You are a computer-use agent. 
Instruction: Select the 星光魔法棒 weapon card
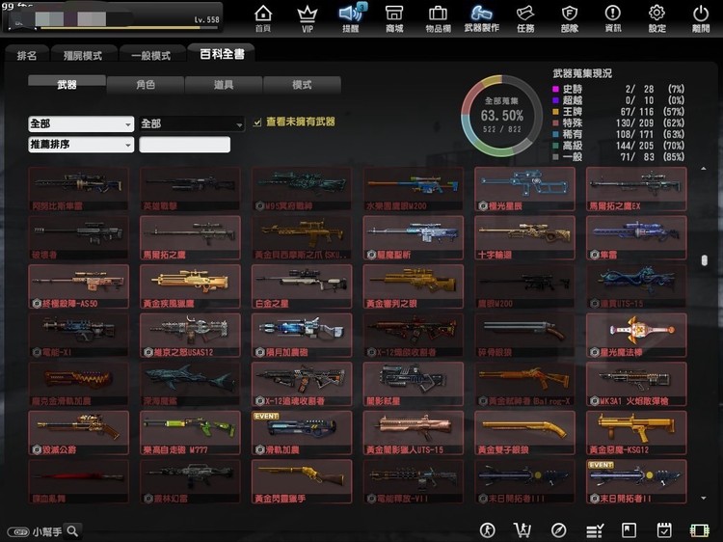pos(636,336)
